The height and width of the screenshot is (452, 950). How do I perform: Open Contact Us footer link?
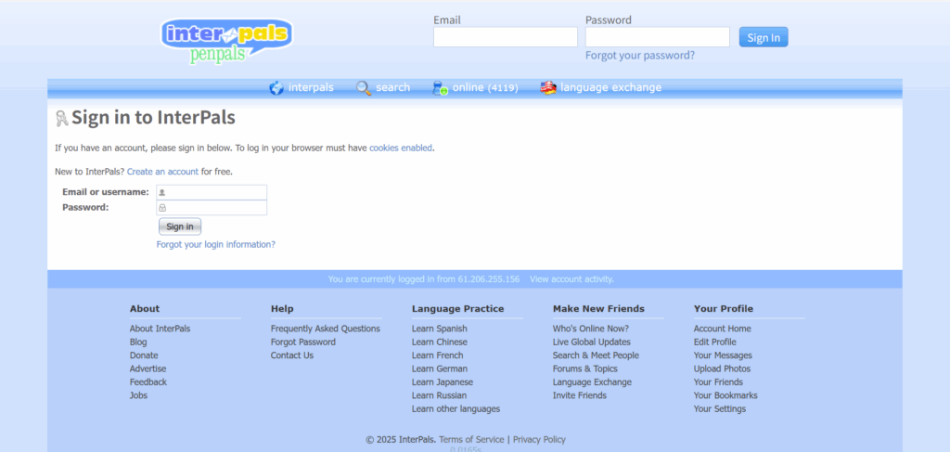click(292, 355)
